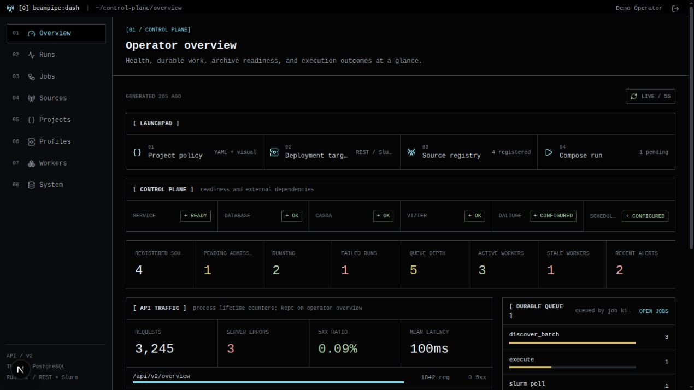Open the Workers page
The height and width of the screenshot is (390, 694).
coord(56,163)
